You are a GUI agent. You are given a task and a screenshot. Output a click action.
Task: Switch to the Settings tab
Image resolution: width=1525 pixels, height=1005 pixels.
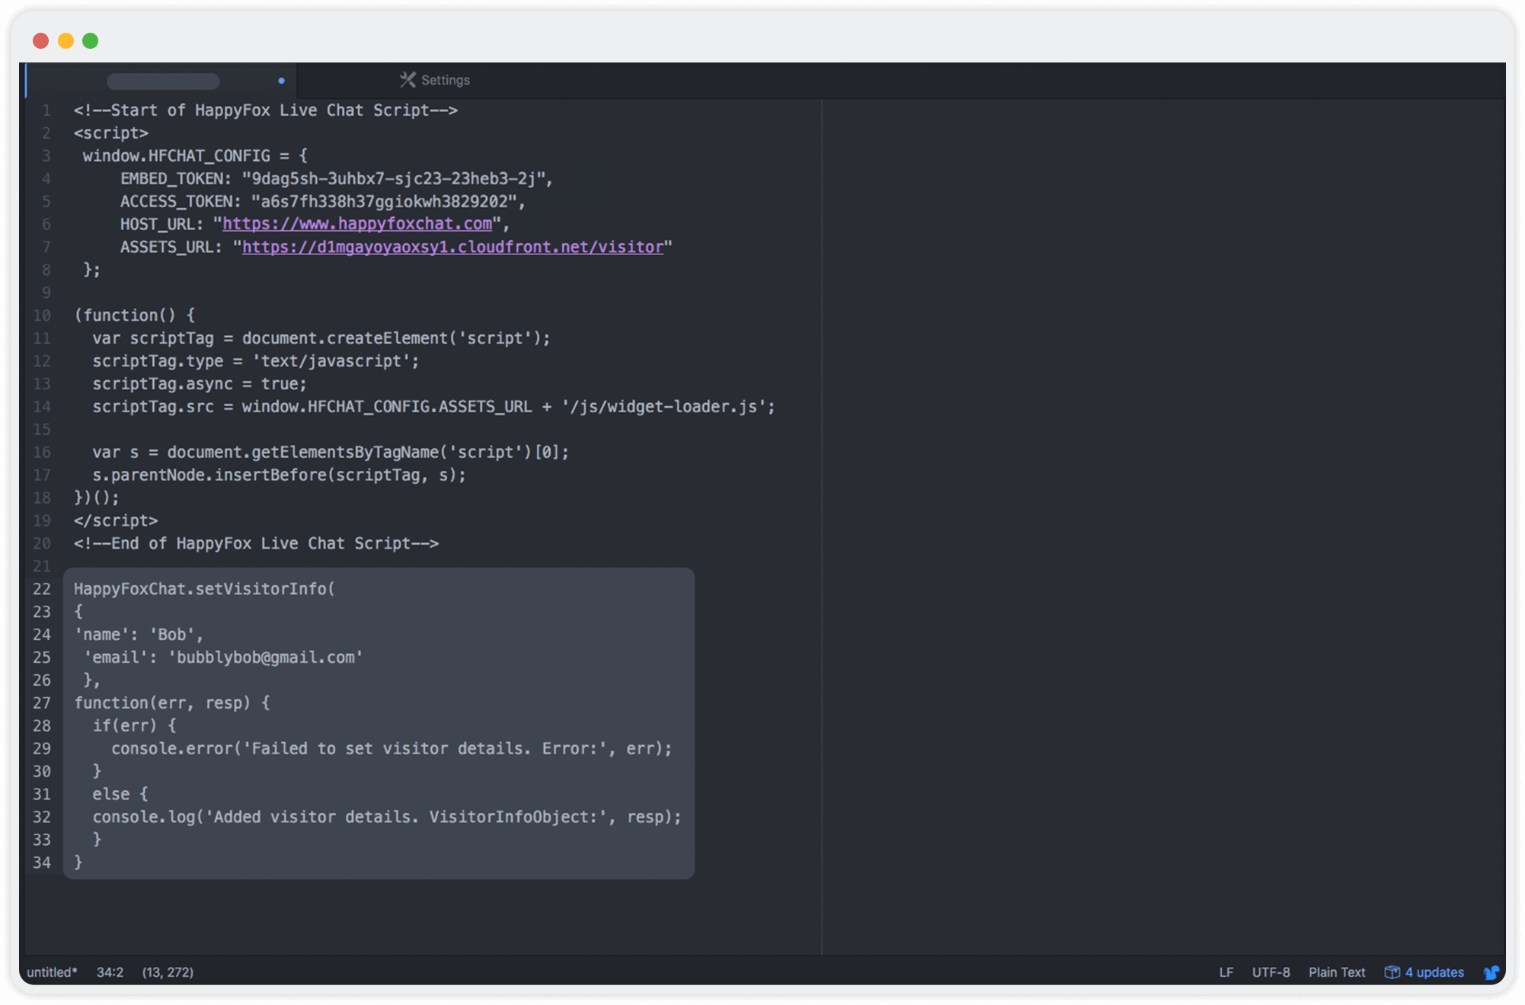pos(446,79)
